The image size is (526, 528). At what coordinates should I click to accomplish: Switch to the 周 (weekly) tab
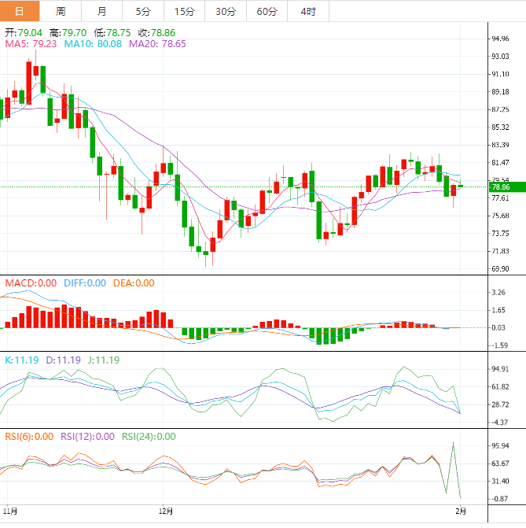click(61, 11)
